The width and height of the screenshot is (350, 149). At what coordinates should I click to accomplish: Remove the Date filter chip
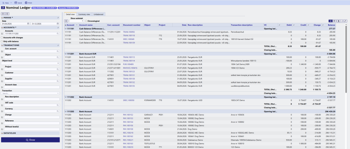pyautogui.click(x=56, y=8)
